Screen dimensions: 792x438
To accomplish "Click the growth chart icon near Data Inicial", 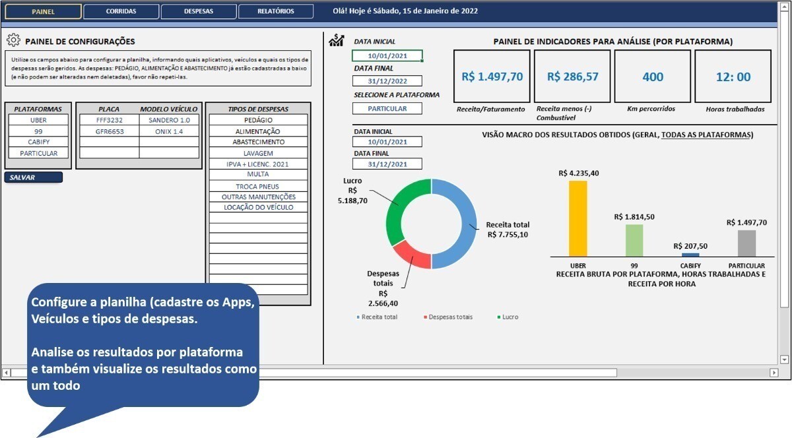I will pos(336,41).
